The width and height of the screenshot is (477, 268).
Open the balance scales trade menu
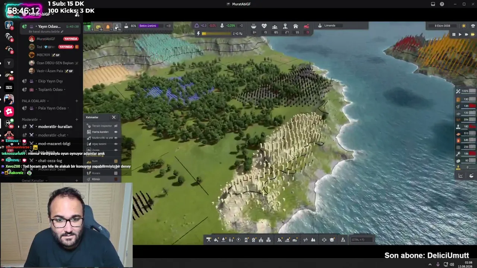pyautogui.click(x=324, y=240)
